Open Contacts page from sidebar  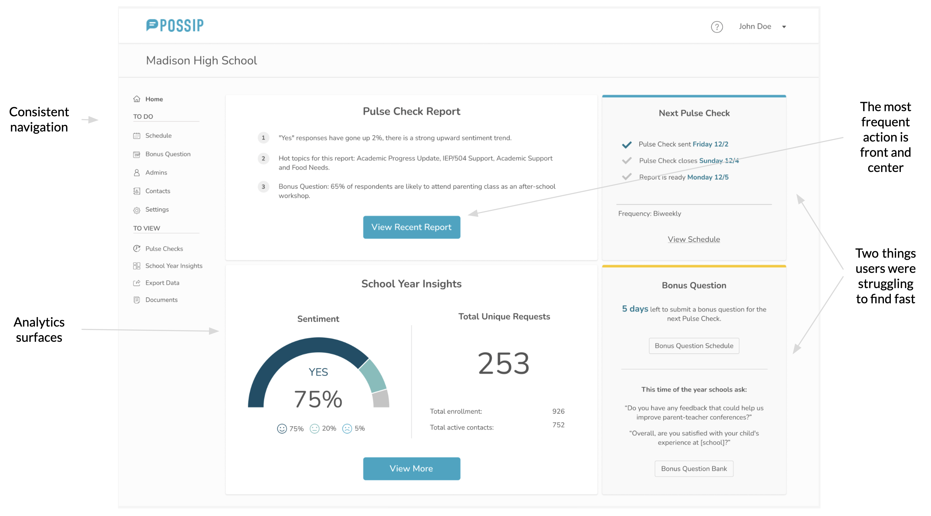click(158, 191)
